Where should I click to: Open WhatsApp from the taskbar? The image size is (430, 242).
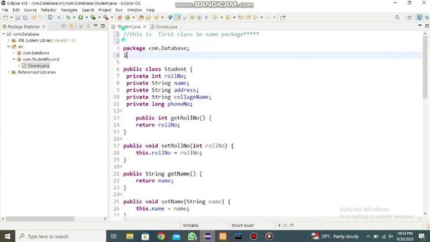[192, 236]
